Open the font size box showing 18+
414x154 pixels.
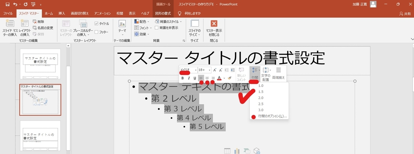point(204,70)
